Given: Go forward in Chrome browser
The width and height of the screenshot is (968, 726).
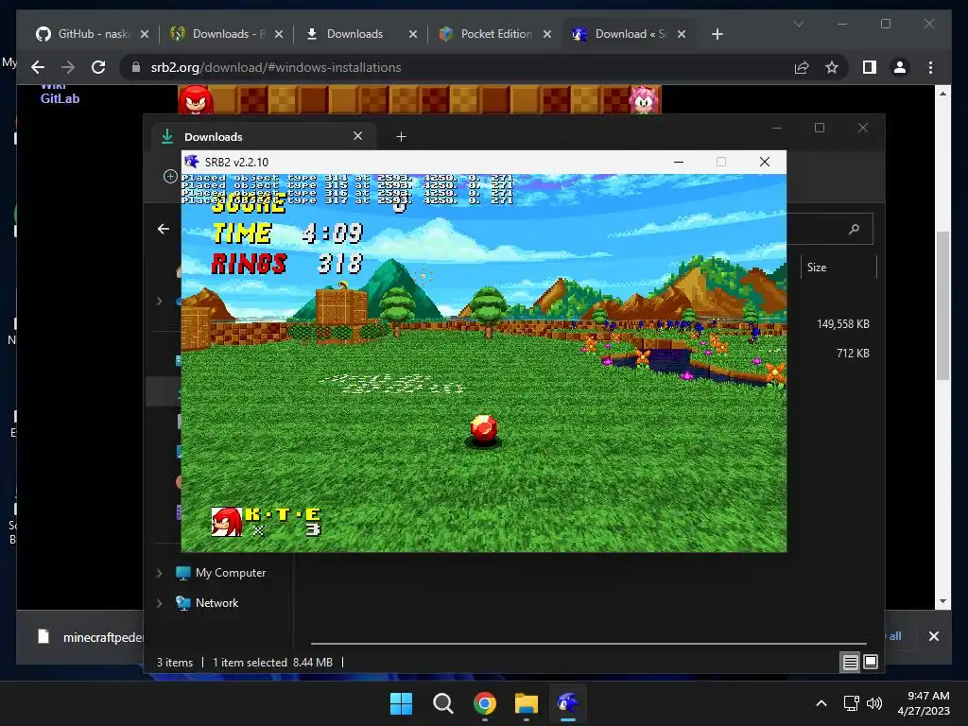Looking at the screenshot, I should (68, 67).
